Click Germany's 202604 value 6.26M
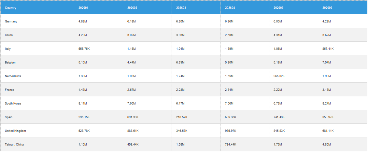Image resolution: width=369 pixels, height=153 pixels. (229, 21)
